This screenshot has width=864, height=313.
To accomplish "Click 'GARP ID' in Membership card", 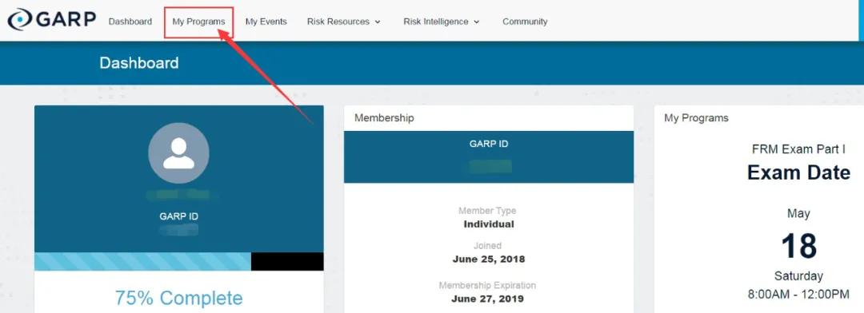I will 489,144.
